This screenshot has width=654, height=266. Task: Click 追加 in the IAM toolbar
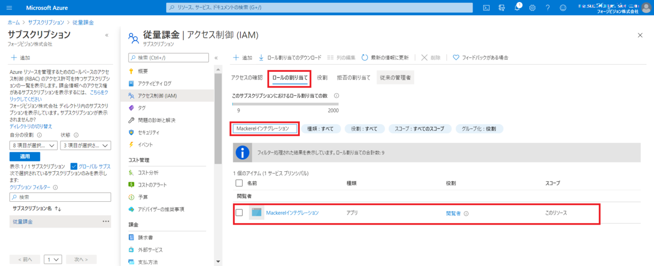(243, 57)
